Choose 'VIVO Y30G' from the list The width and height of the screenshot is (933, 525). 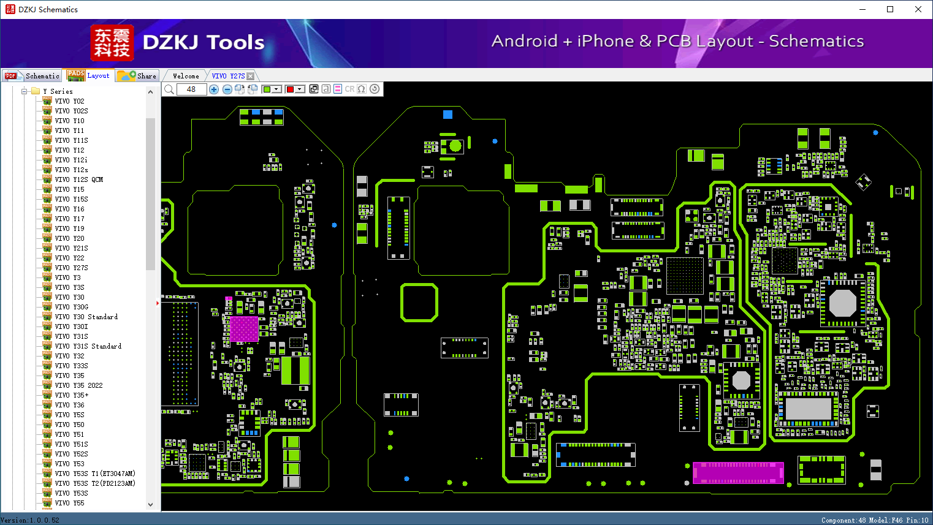tap(72, 307)
